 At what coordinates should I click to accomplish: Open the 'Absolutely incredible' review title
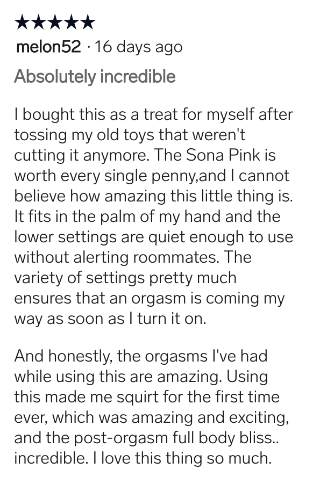[95, 77]
